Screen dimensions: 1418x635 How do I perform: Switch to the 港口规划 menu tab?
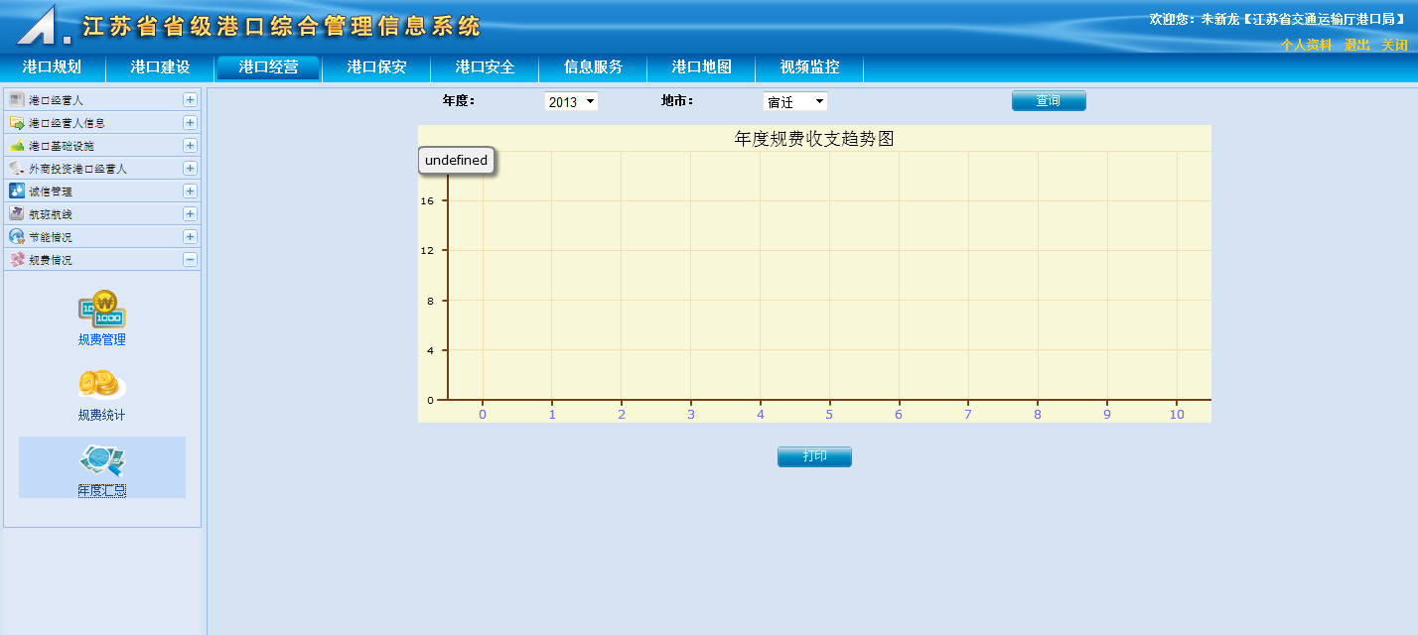52,67
